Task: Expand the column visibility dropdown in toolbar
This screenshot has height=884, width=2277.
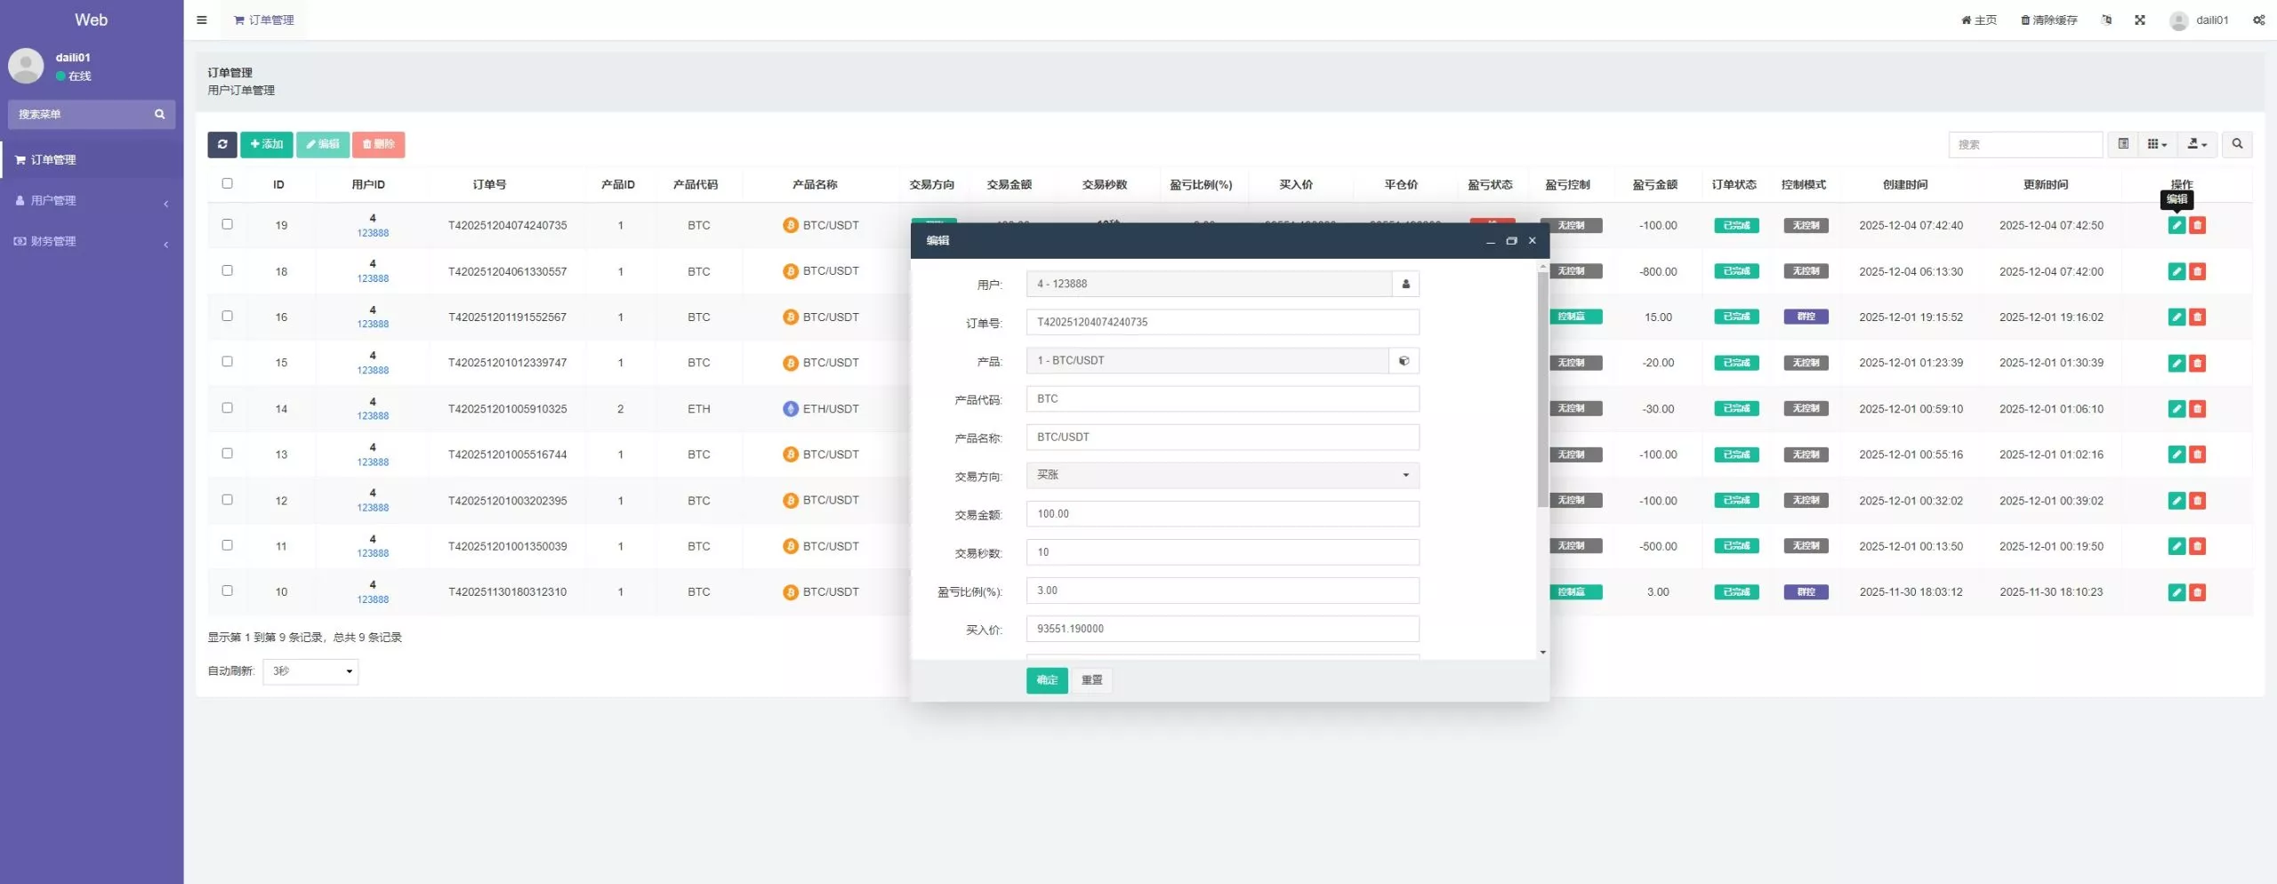Action: pos(2157,144)
